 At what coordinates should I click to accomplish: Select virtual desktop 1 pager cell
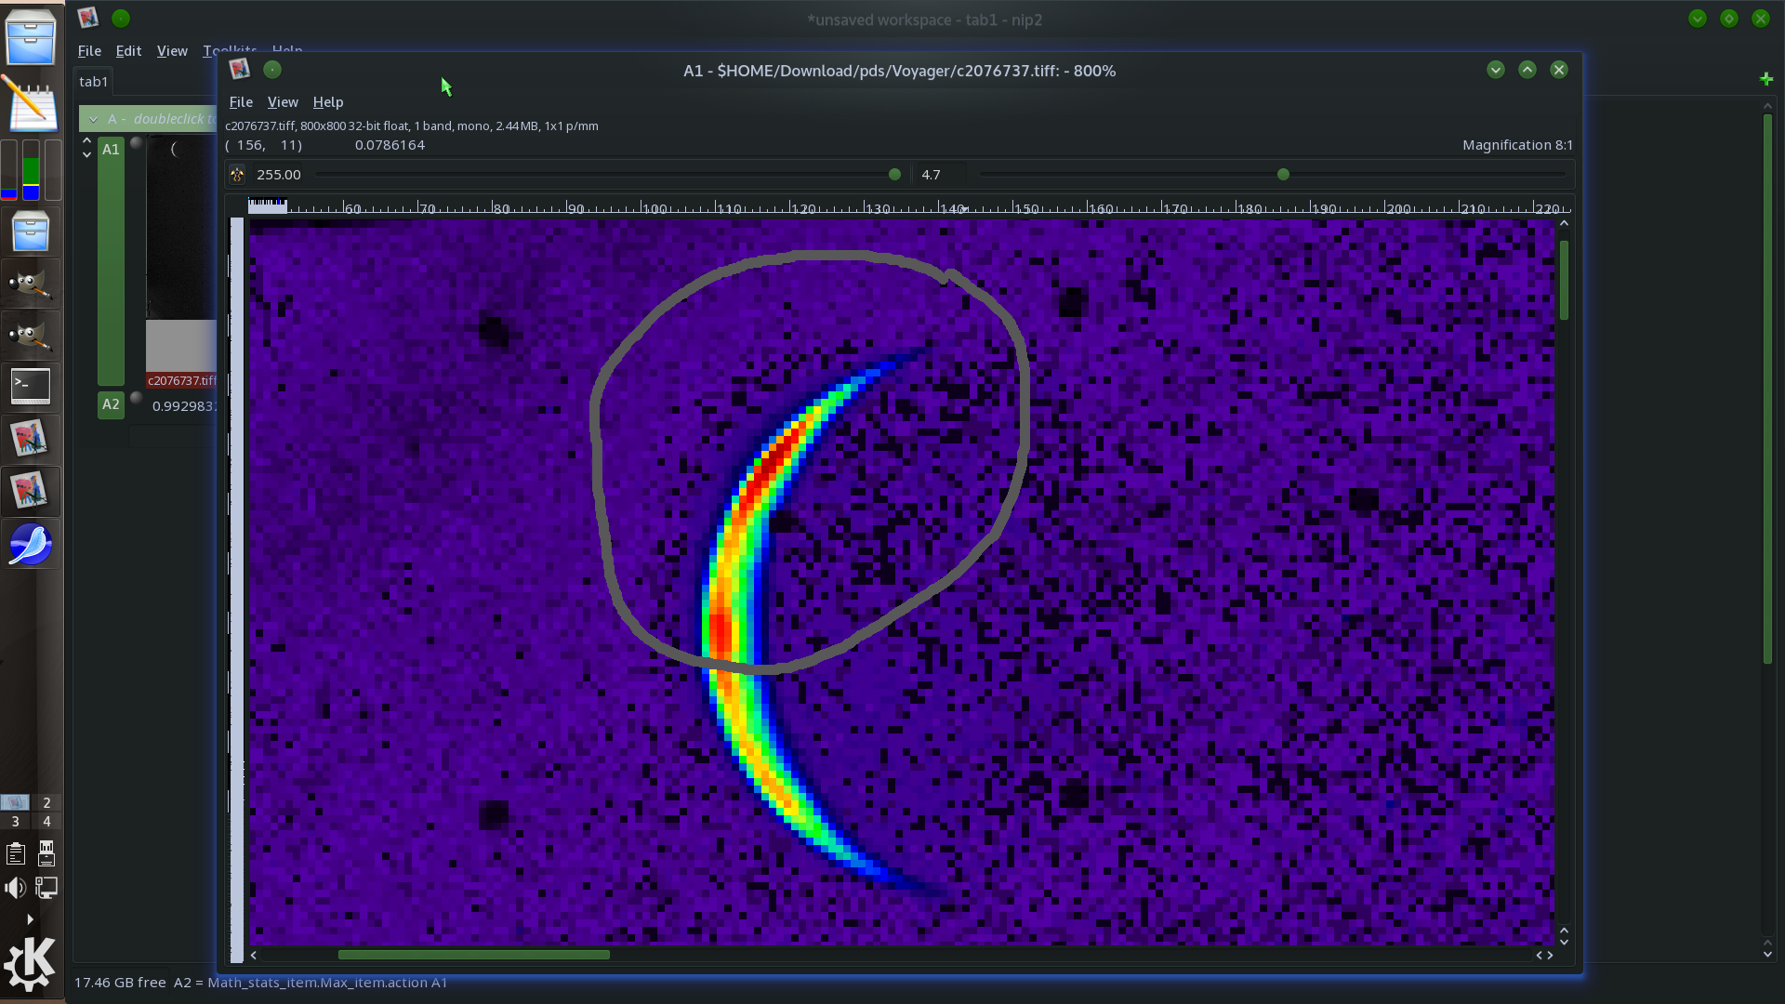coord(15,802)
